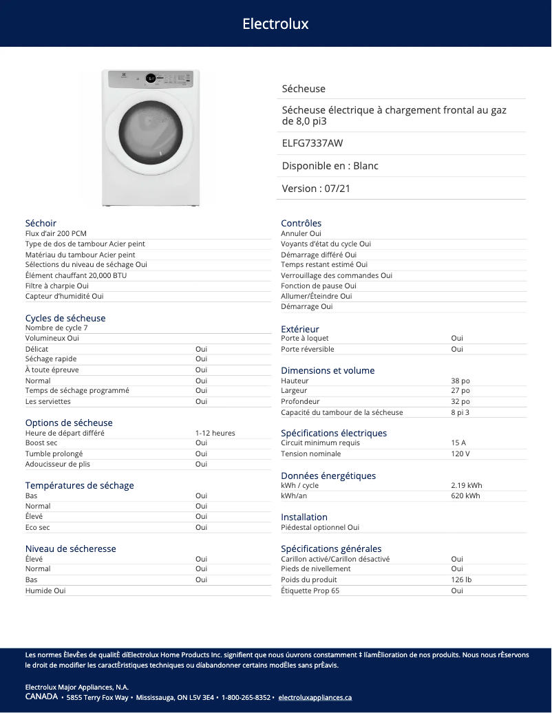Toggle Verrouillage des commandes Oui
Screen dimensions: 552x713
coord(336,275)
